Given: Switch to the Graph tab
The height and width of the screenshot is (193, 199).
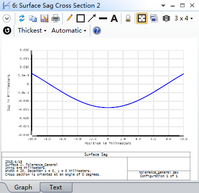Looking at the screenshot, I should pos(23,187).
